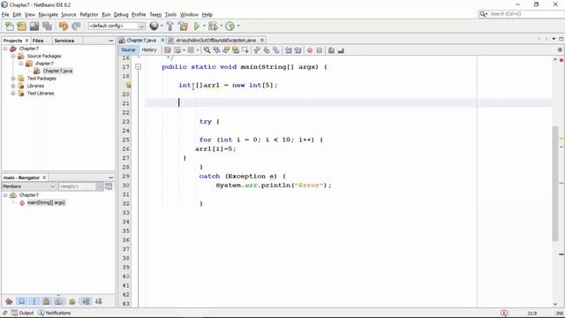Open the Profile Project dropdown arrow
Image resolution: width=565 pixels, height=318 pixels.
238,26
